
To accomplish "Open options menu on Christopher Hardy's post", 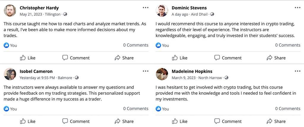I will pyautogui.click(x=145, y=8).
